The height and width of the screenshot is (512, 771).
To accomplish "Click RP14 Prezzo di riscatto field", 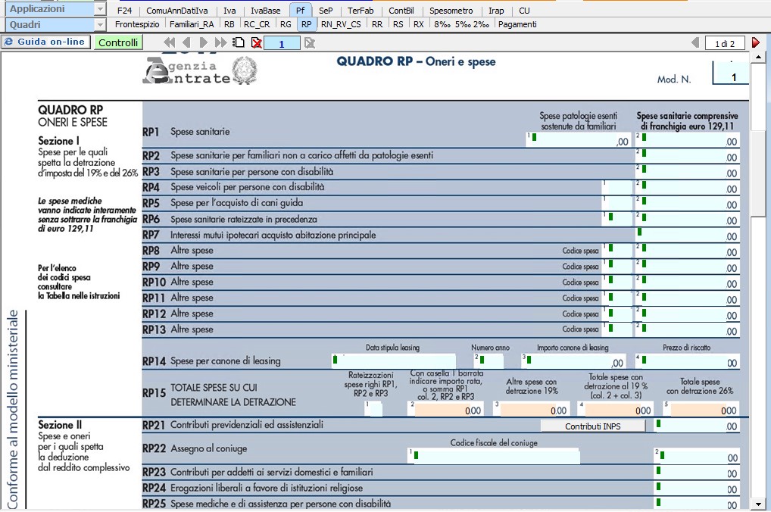I will pyautogui.click(x=687, y=361).
